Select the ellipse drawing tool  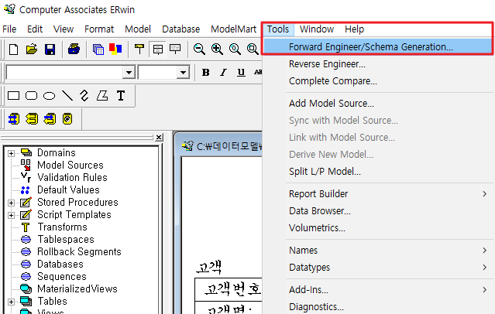point(49,96)
